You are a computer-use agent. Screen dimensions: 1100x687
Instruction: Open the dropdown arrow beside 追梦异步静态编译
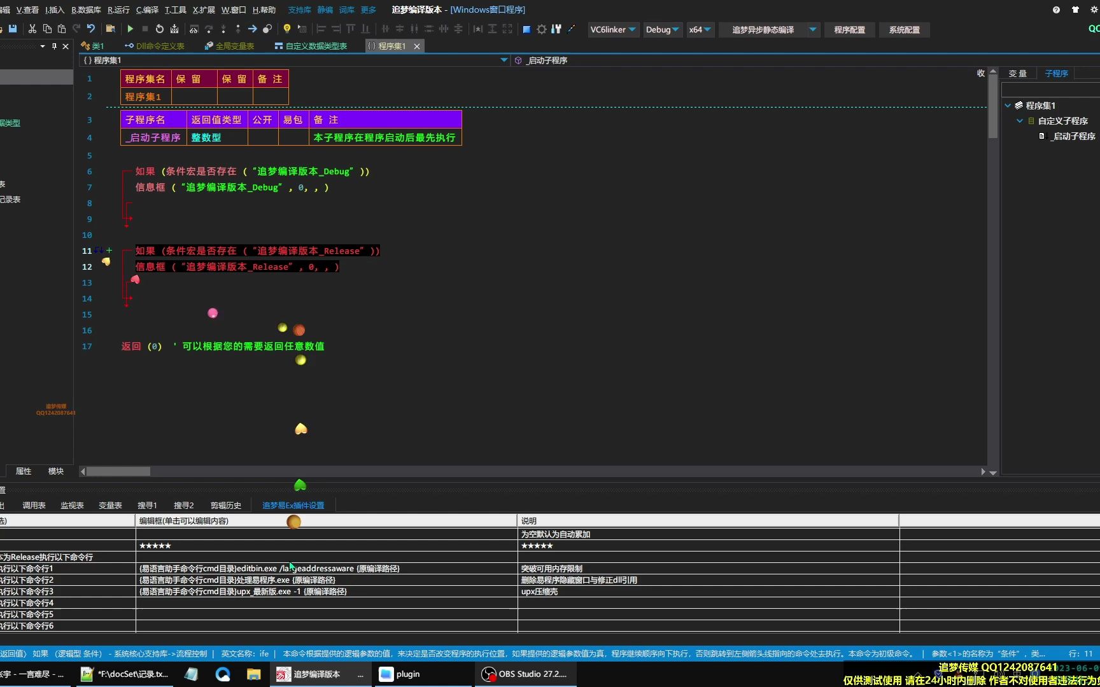click(x=813, y=30)
